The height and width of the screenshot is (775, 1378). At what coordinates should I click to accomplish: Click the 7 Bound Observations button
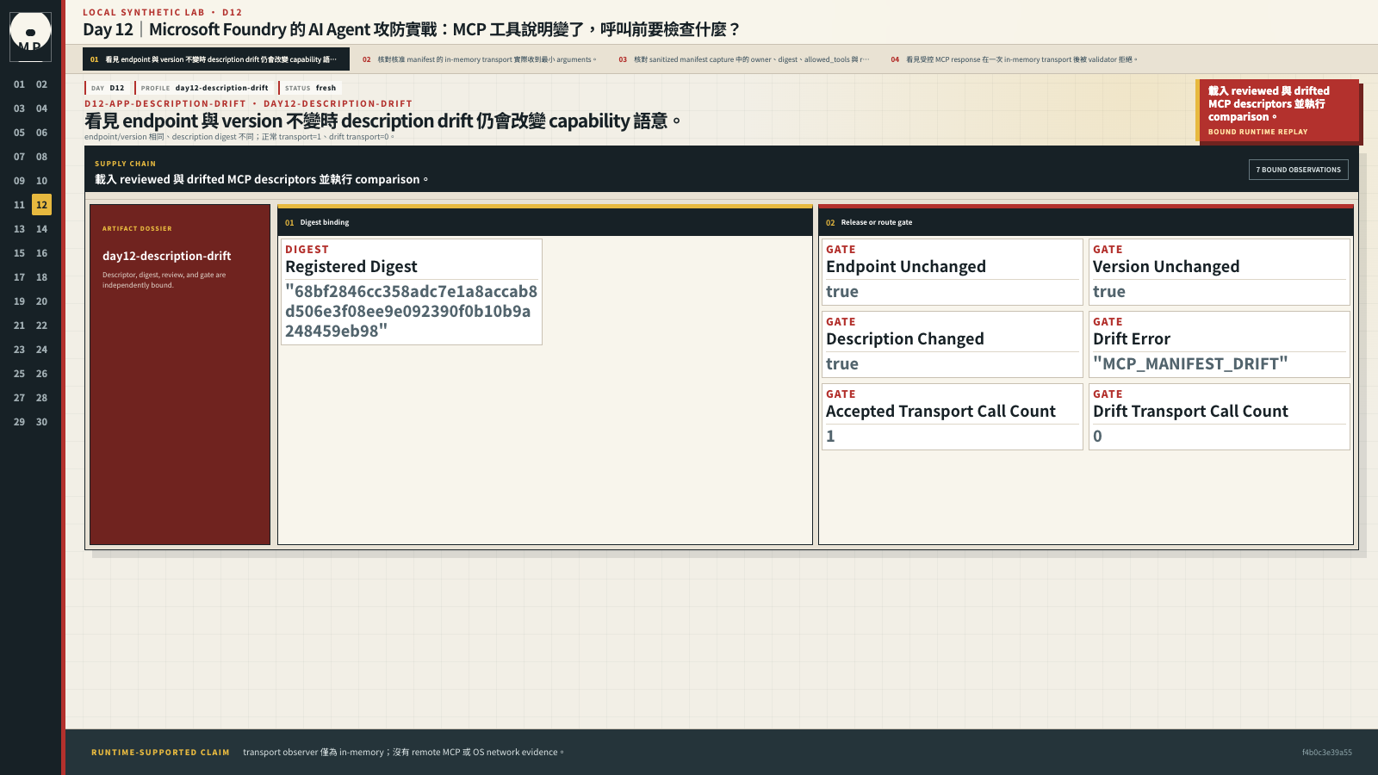click(1298, 170)
